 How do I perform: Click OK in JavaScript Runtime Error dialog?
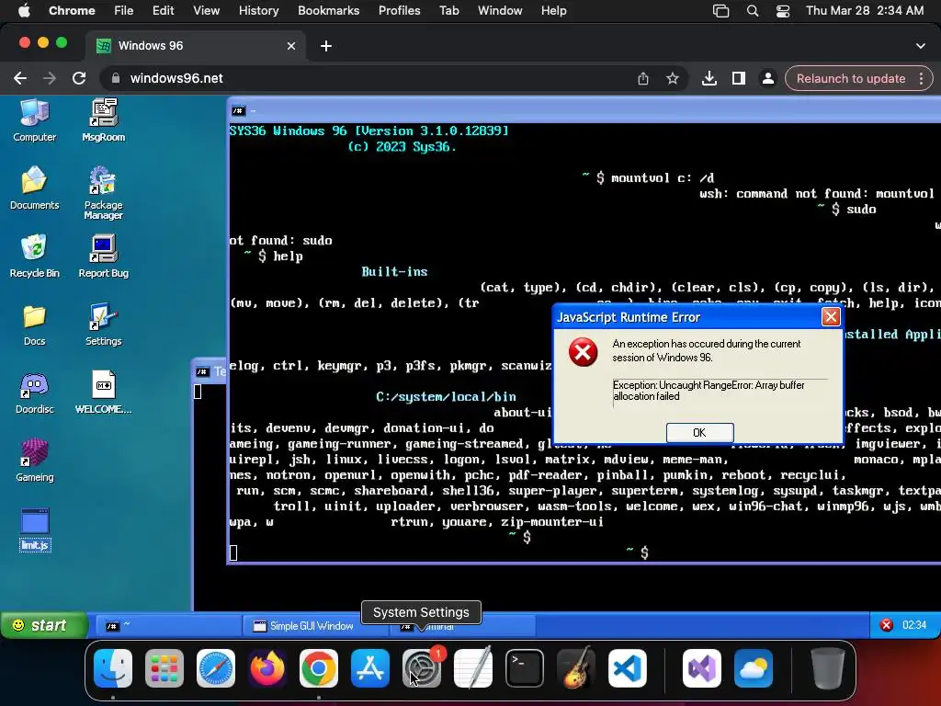(699, 432)
